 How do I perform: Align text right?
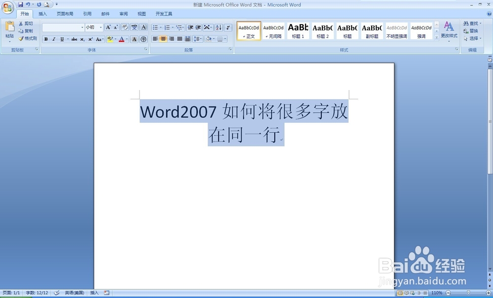[x=172, y=39]
